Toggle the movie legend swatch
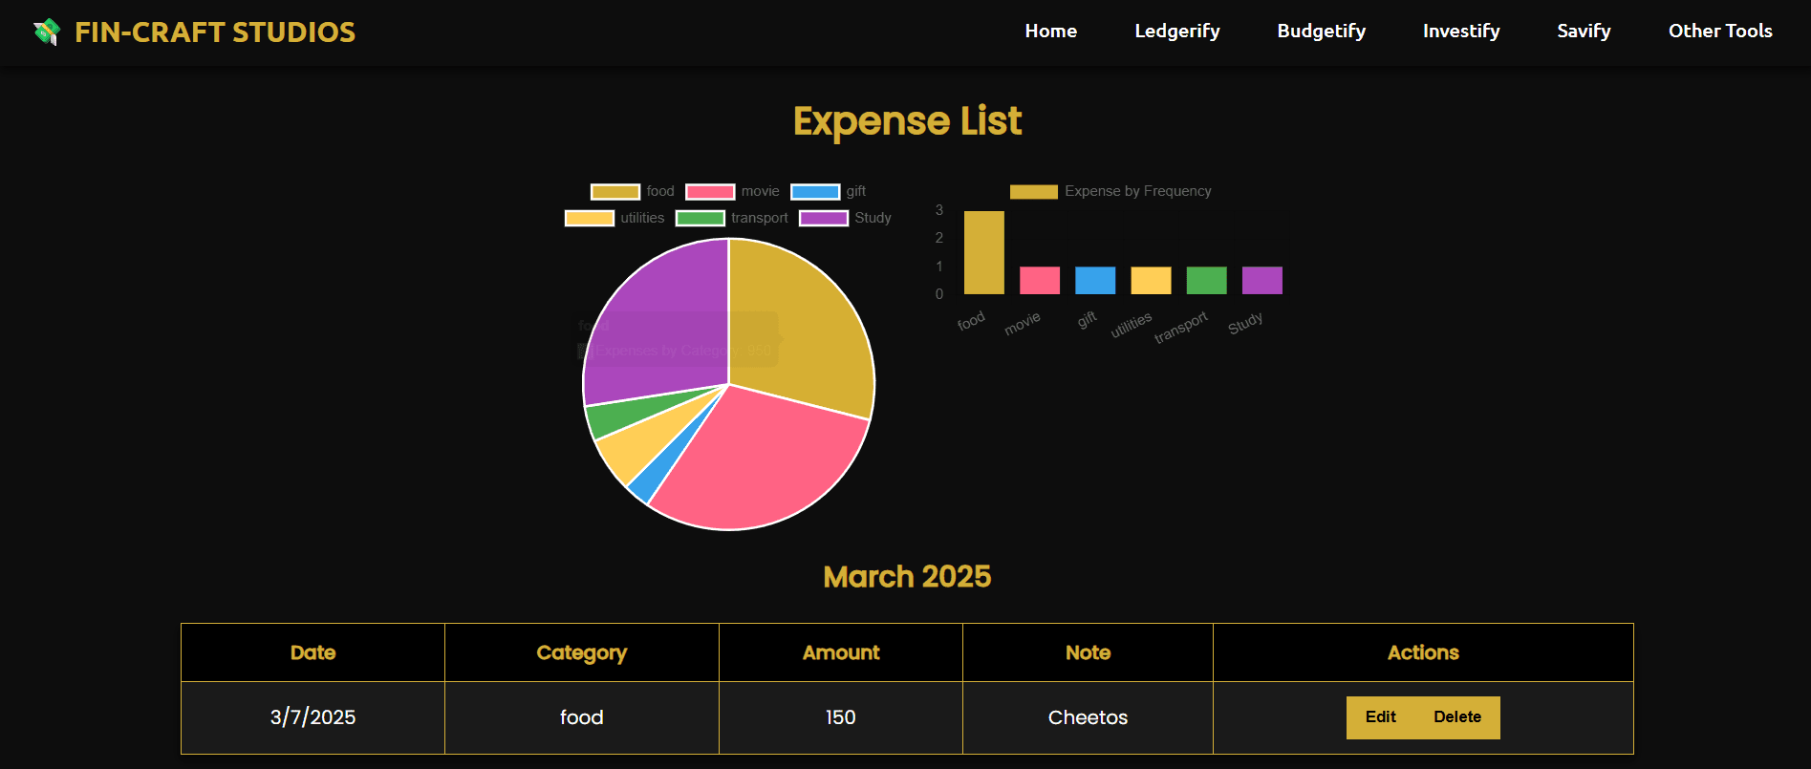The height and width of the screenshot is (769, 1811). coord(710,192)
